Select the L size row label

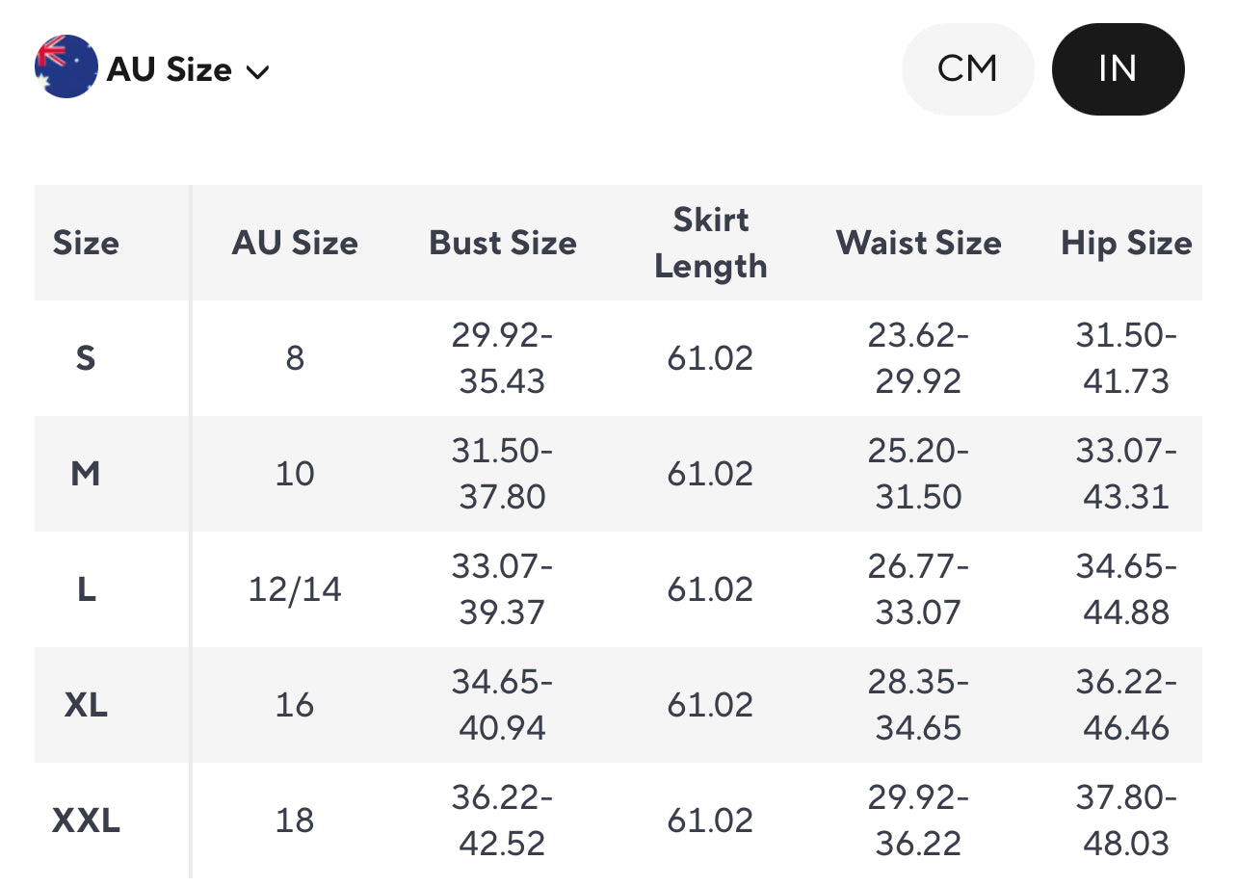pos(86,589)
